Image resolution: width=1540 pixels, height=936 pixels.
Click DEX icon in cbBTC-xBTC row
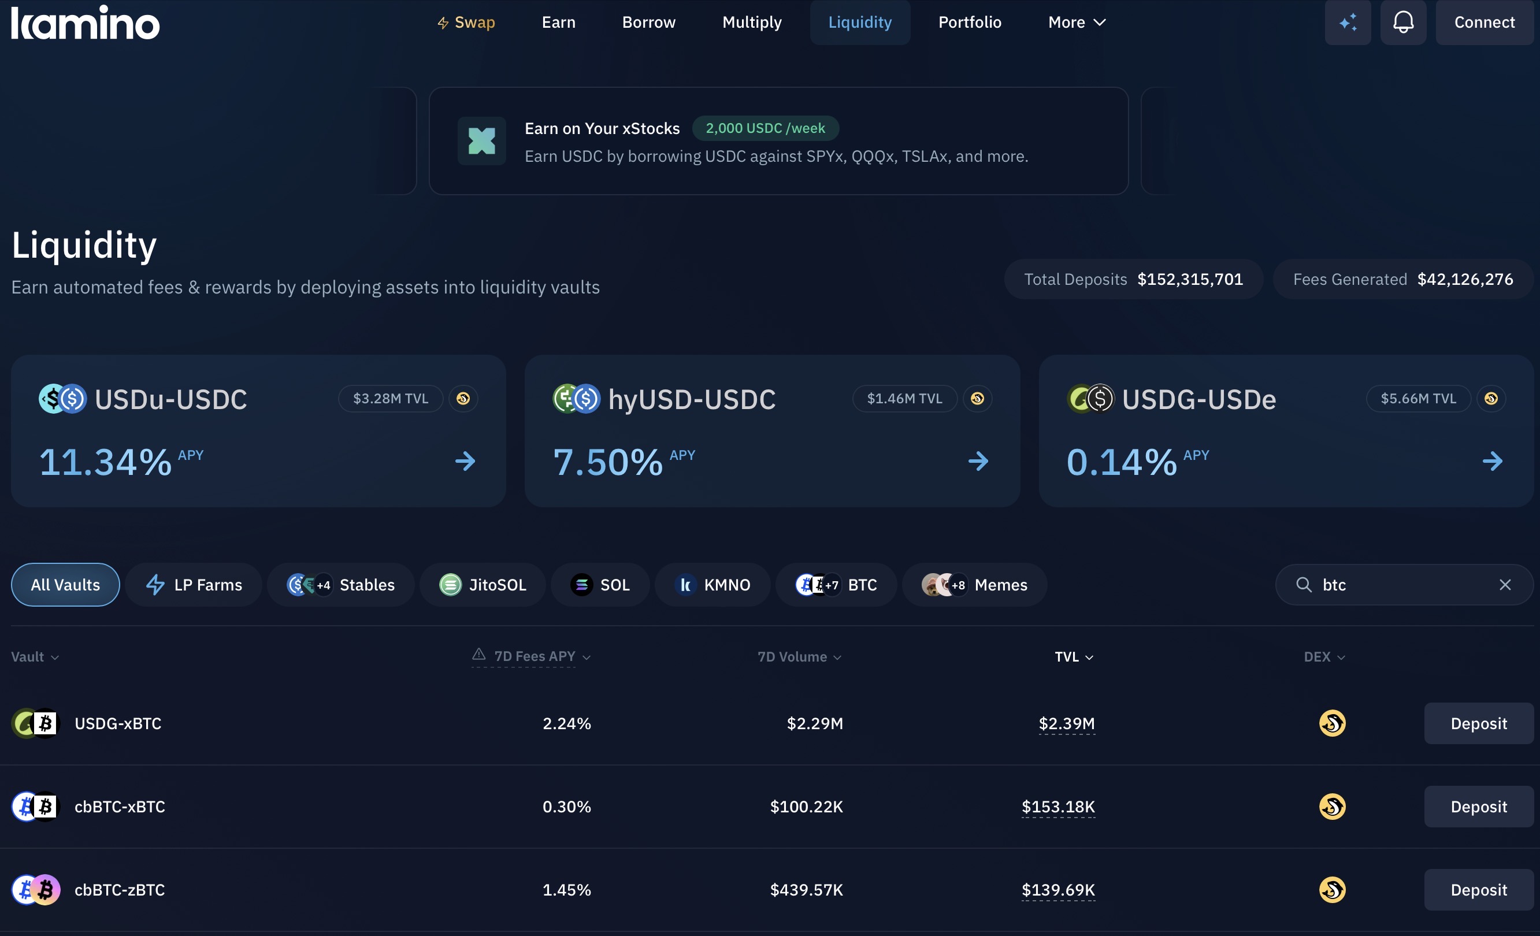[1333, 807]
